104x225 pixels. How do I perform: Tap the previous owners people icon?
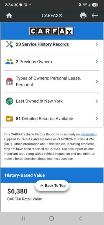tap(9, 62)
